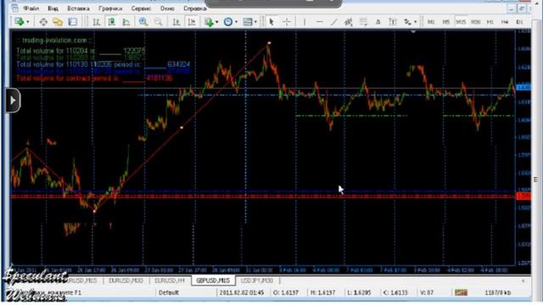Switch chart to Candlesticks mode
The height and width of the screenshot is (305, 543).
[111, 22]
